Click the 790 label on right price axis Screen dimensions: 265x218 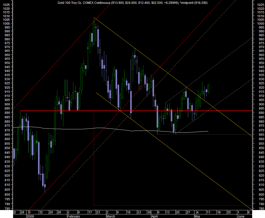(261, 204)
